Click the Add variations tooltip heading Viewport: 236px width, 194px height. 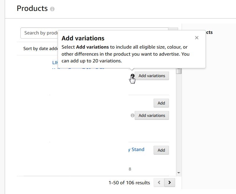point(83,38)
